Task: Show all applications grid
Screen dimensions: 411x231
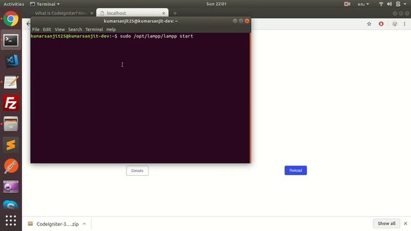Action: point(11,221)
